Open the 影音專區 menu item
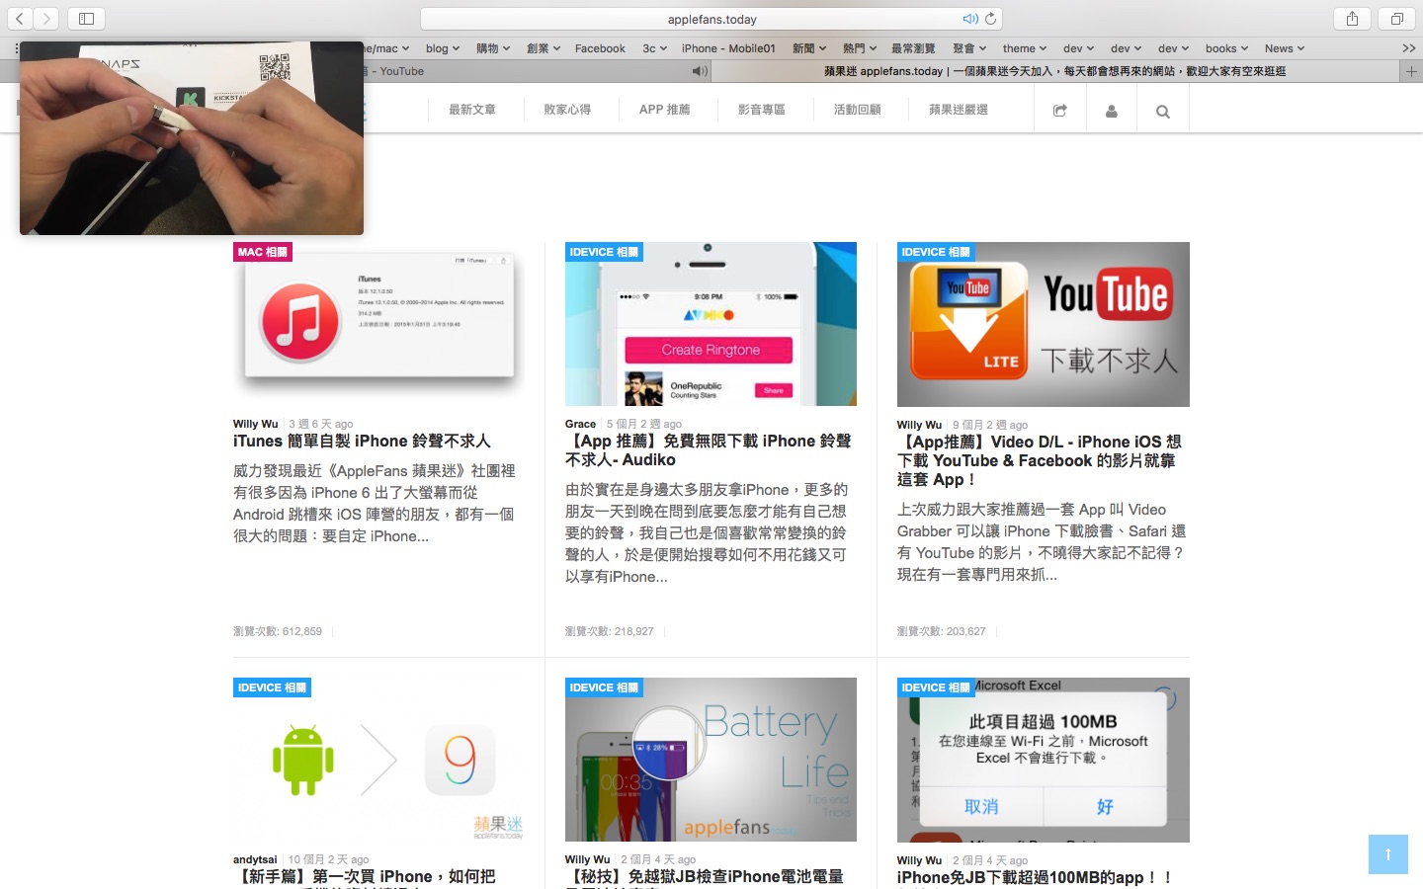The width and height of the screenshot is (1423, 889). 761,110
